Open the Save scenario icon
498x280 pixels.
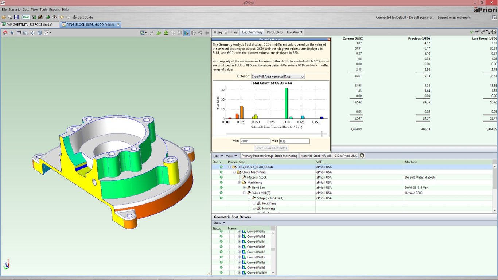click(16, 17)
